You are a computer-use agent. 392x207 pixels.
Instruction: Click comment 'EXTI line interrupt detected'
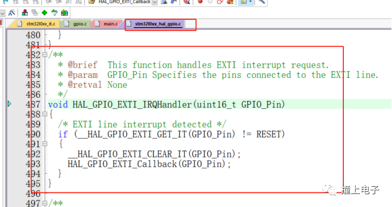142,124
